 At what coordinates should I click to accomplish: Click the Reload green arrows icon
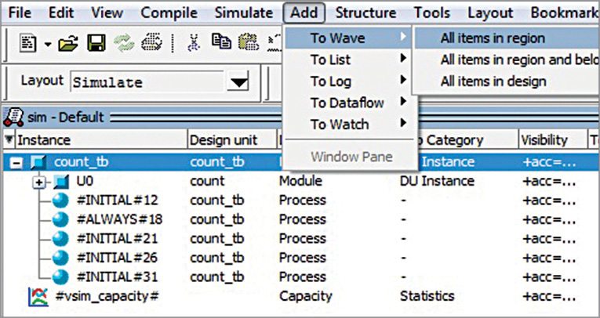tap(123, 44)
